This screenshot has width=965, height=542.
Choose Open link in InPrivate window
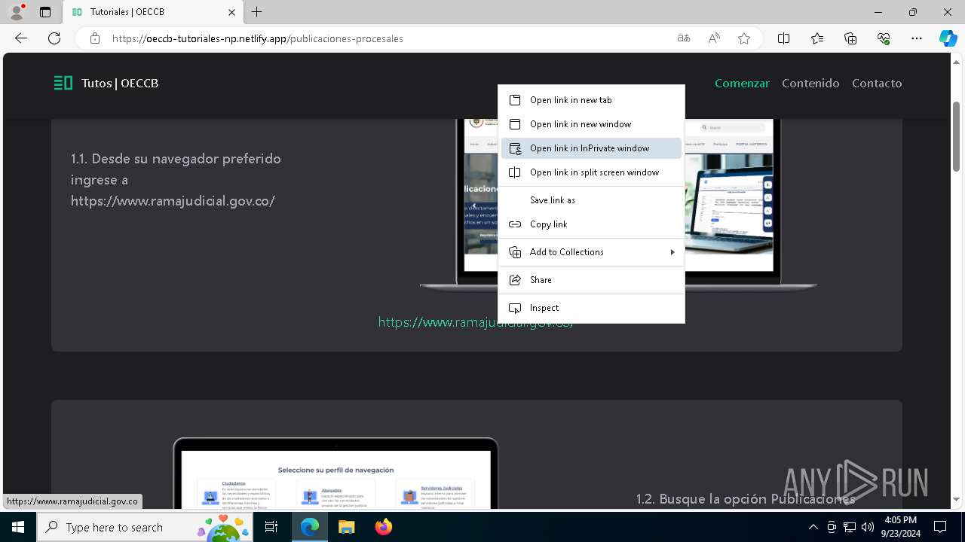point(591,148)
